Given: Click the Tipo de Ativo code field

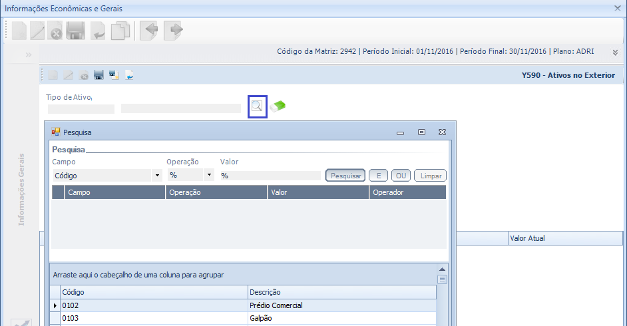Looking at the screenshot, I should 81,108.
